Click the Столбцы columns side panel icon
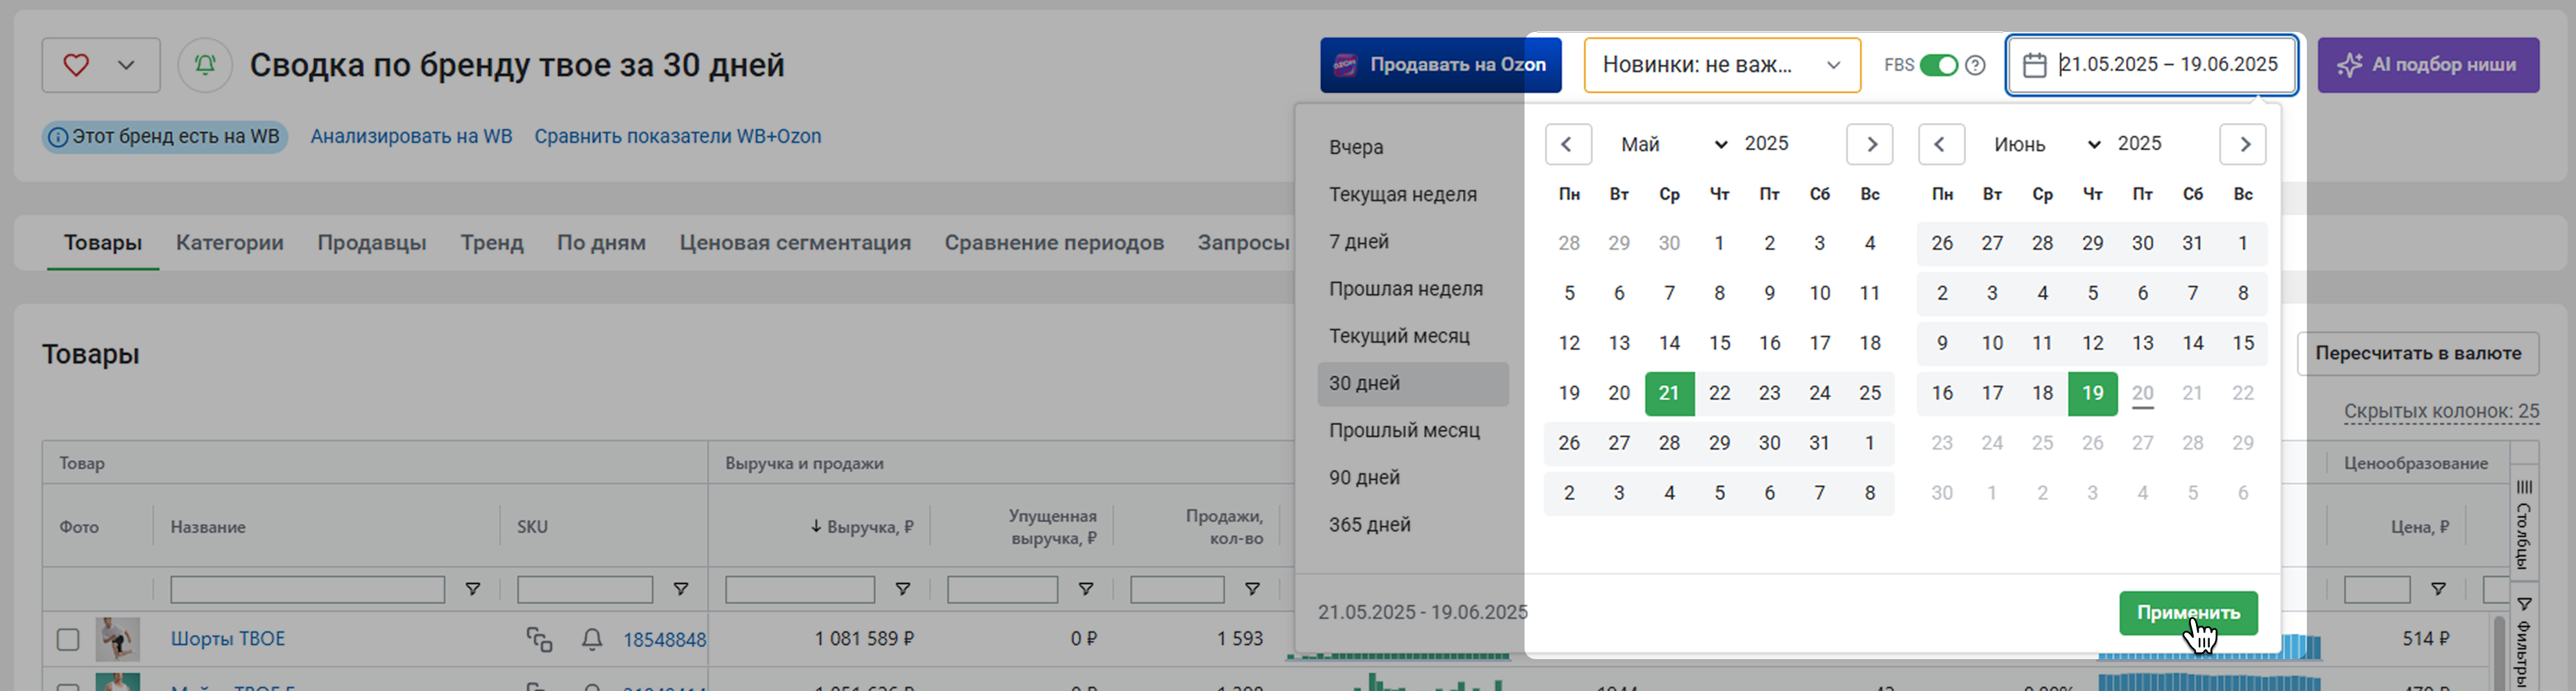The width and height of the screenshot is (2576, 691). tap(2525, 487)
